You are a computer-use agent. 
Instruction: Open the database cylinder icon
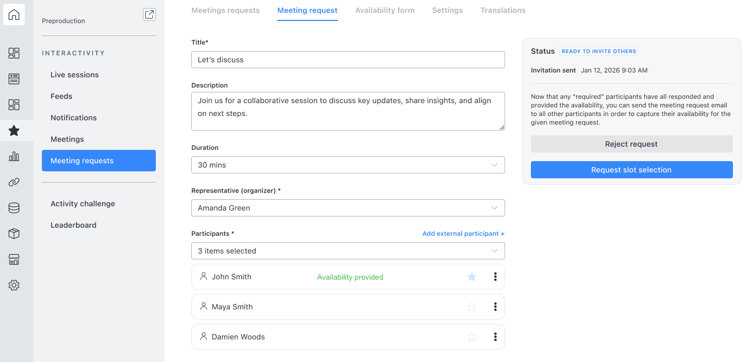pyautogui.click(x=14, y=208)
